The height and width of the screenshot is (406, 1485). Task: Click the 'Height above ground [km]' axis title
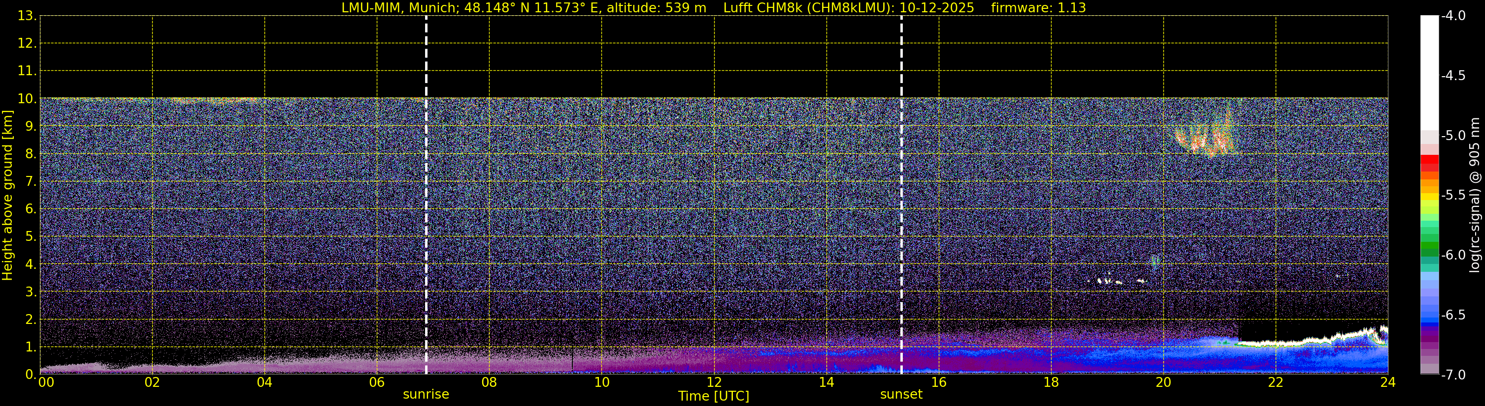coord(7,196)
